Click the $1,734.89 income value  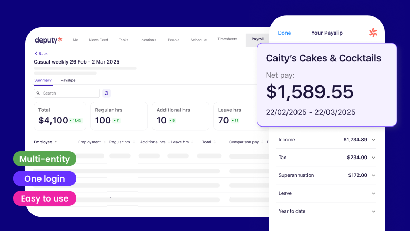355,140
